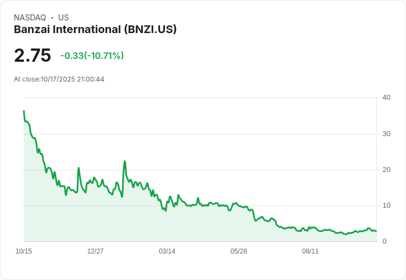Click the 05/28 date axis label
Viewport: 406px width, 280px height.
coord(238,251)
